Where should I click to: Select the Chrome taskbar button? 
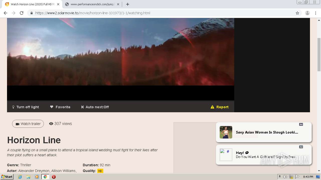point(45,177)
